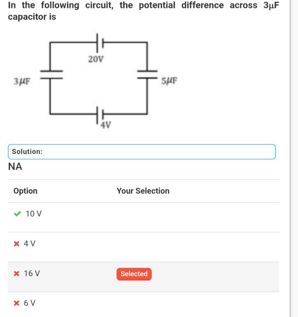Screen dimensions: 298x317
Task: Click the NA solution text
Action: coord(15,167)
